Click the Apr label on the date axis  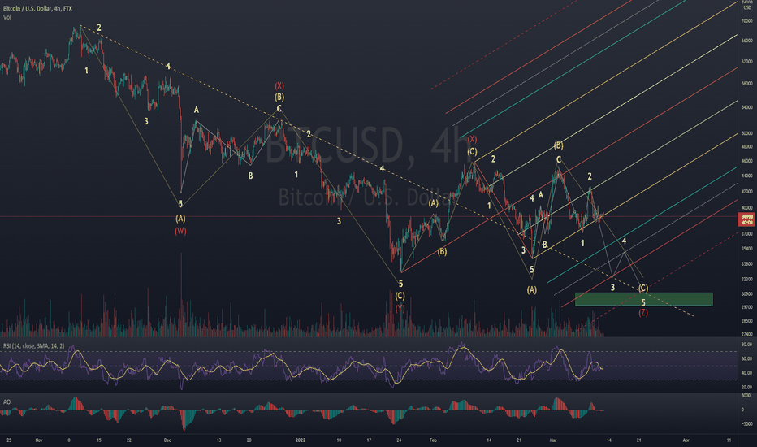click(x=686, y=440)
